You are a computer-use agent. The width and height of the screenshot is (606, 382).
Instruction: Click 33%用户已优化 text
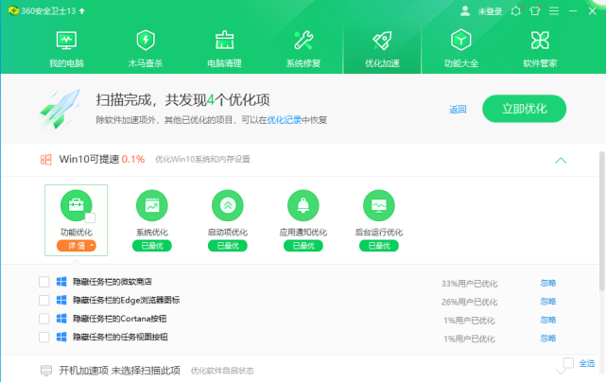[x=469, y=284]
